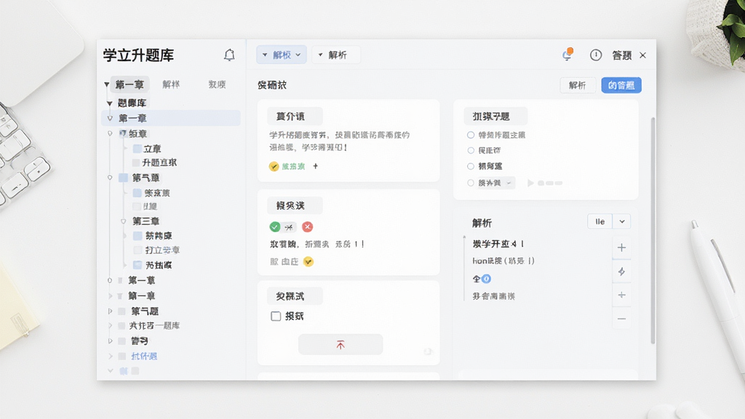This screenshot has width=745, height=419.
Task: Click the crossed-out icon between check and X
Action: (289, 227)
